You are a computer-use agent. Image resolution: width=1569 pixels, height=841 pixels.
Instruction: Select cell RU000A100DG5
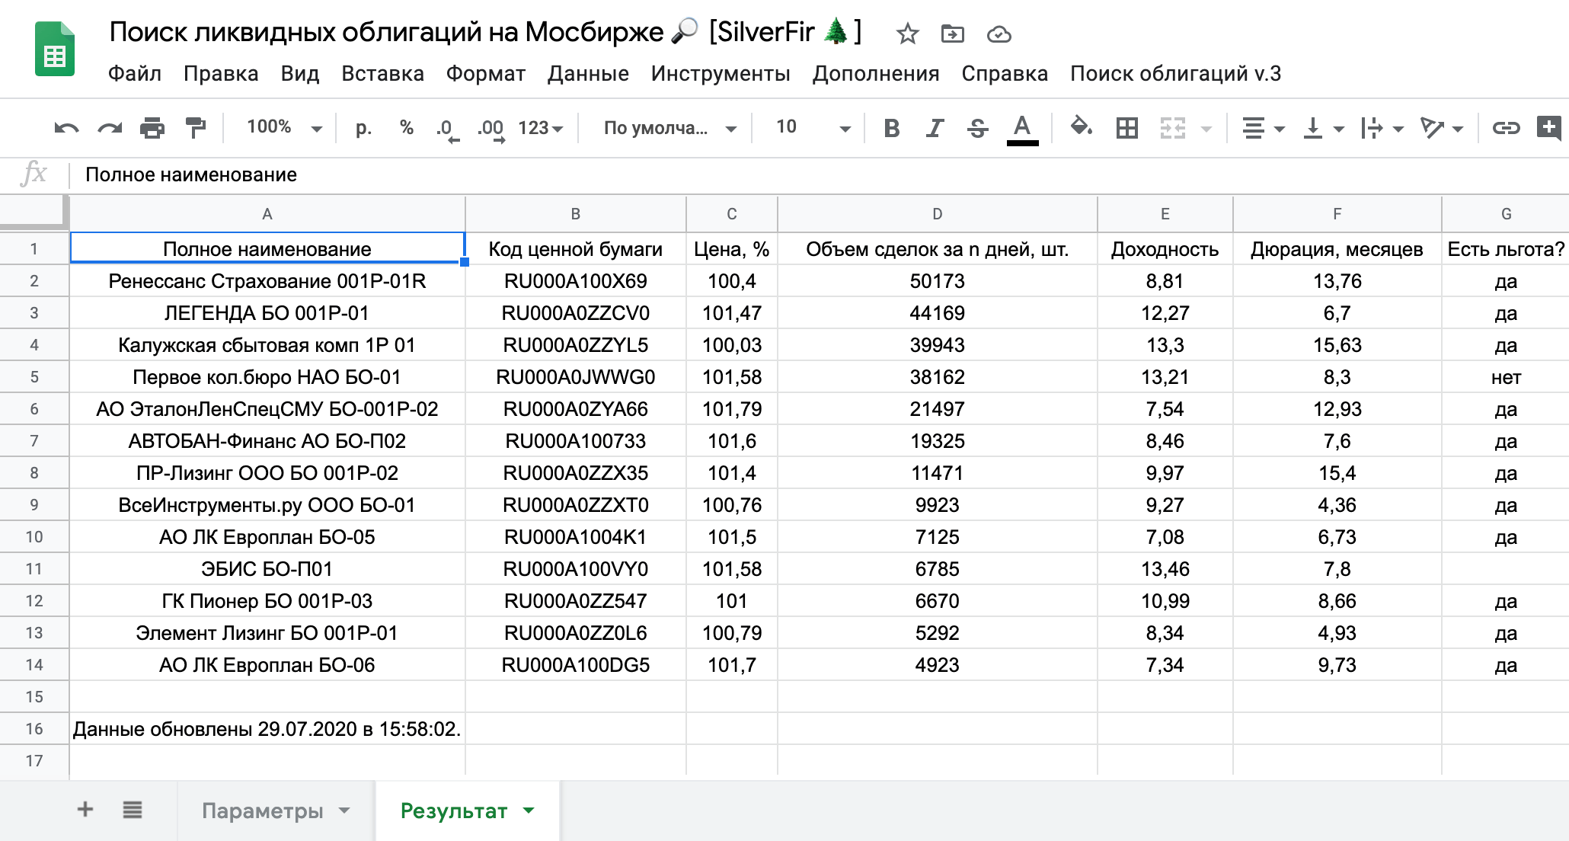pyautogui.click(x=575, y=665)
